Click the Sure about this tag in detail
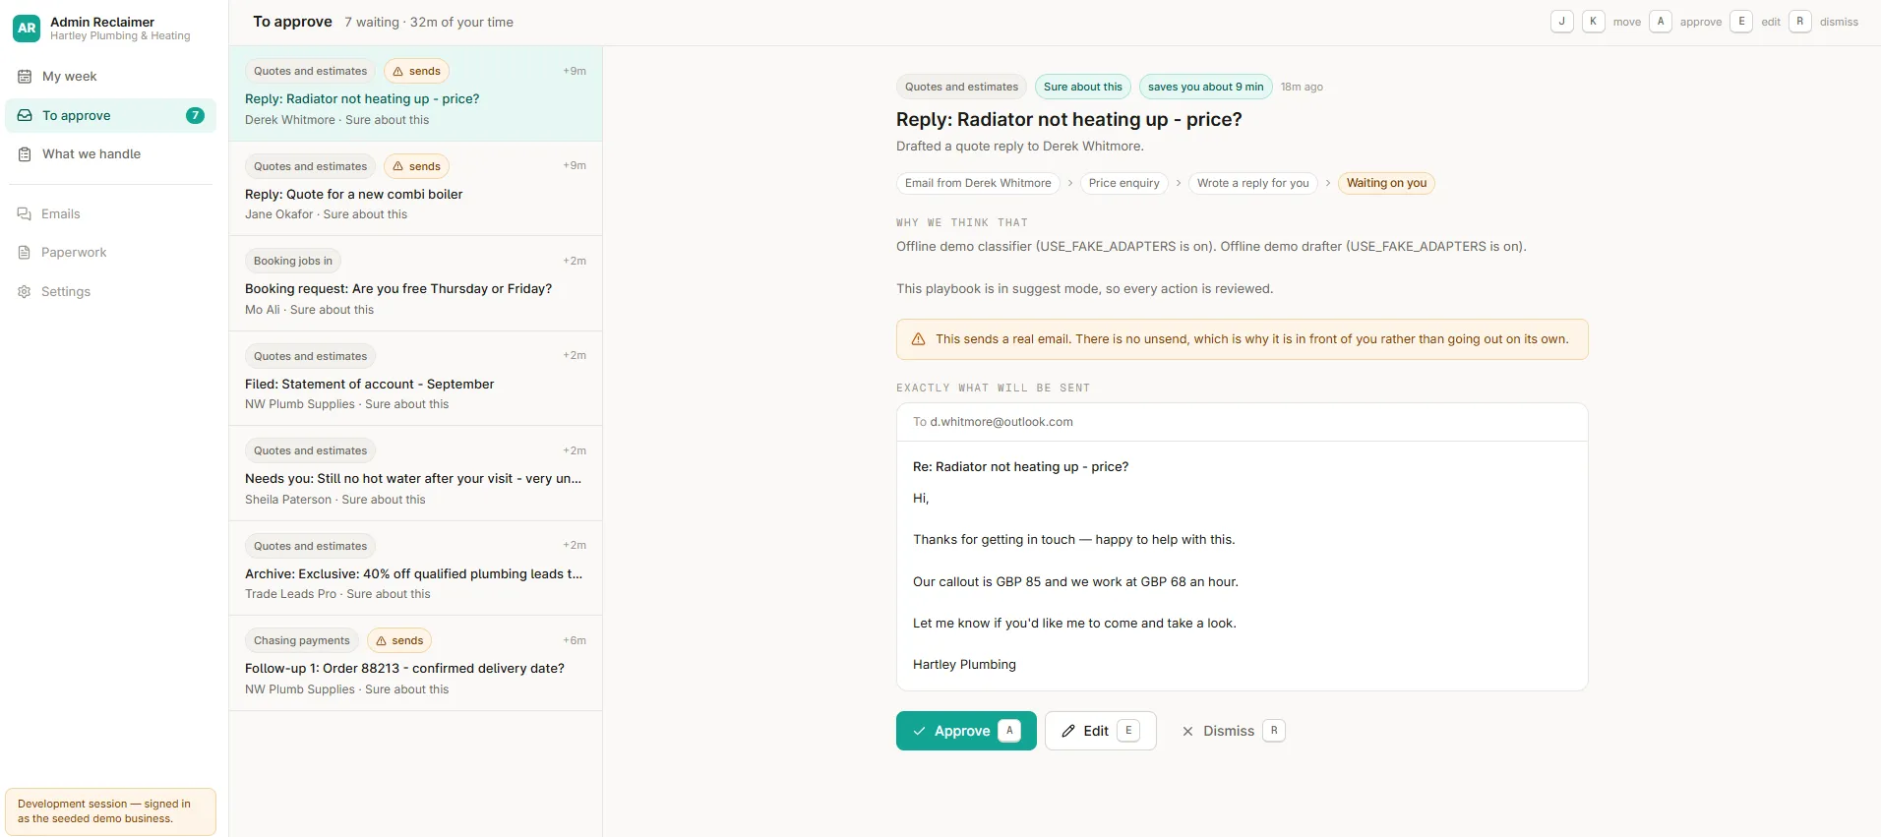Viewport: 1881px width, 837px height. [x=1082, y=87]
